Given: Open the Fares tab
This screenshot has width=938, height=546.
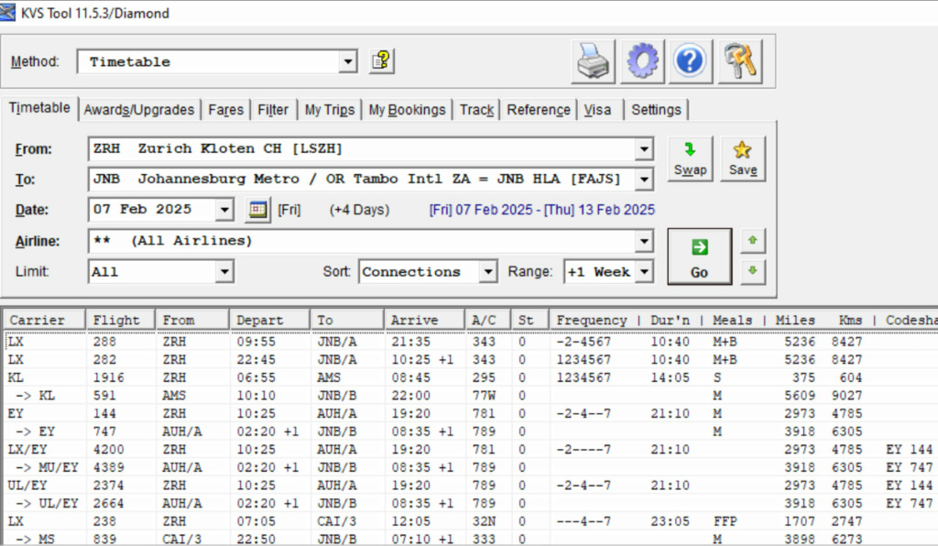Looking at the screenshot, I should coord(225,110).
